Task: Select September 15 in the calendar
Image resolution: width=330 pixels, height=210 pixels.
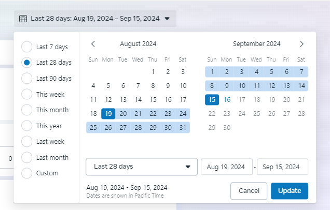Action: pos(212,100)
